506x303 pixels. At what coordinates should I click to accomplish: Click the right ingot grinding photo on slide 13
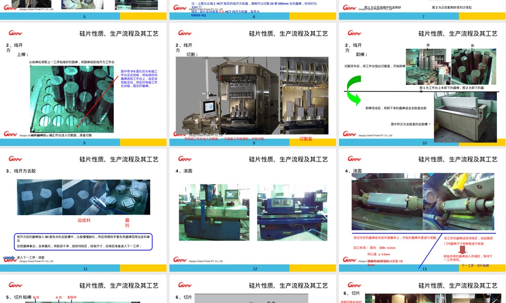click(458, 202)
